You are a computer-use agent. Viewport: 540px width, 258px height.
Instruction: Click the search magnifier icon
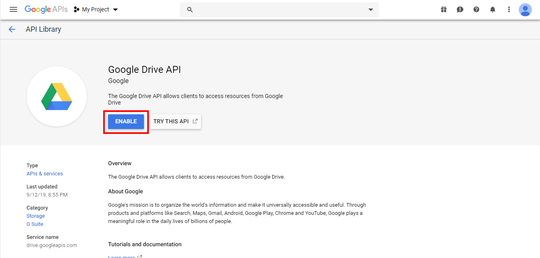click(190, 9)
